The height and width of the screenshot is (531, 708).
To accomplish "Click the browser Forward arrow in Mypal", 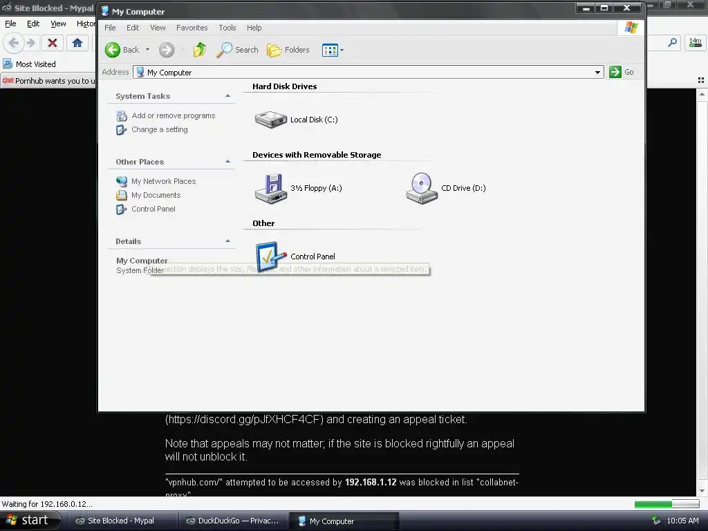I will click(x=30, y=43).
